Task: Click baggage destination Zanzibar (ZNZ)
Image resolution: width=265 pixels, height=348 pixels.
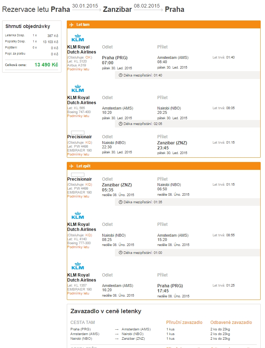Action: (133, 339)
